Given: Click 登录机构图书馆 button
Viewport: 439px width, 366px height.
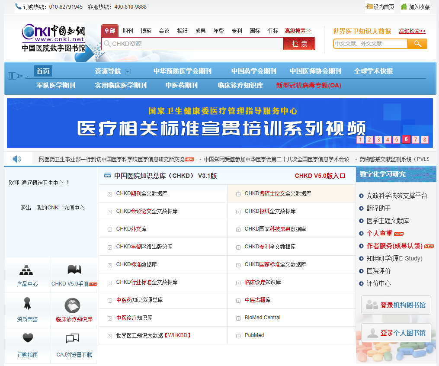Looking at the screenshot, I should [x=396, y=305].
